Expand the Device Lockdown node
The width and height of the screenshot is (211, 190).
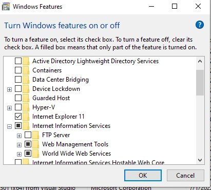[10, 89]
